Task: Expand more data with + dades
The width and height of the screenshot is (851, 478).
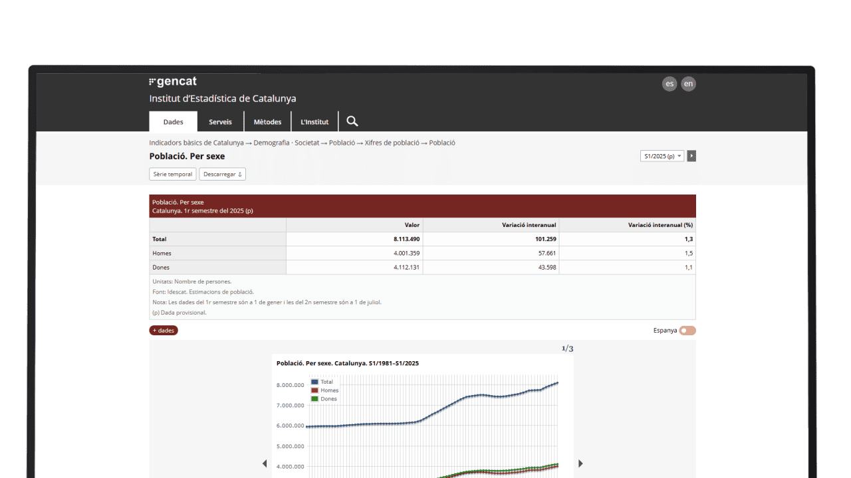Action: pos(164,331)
